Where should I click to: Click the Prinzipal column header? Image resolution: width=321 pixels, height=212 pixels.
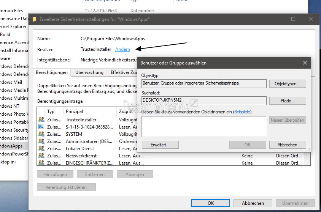pos(89,111)
